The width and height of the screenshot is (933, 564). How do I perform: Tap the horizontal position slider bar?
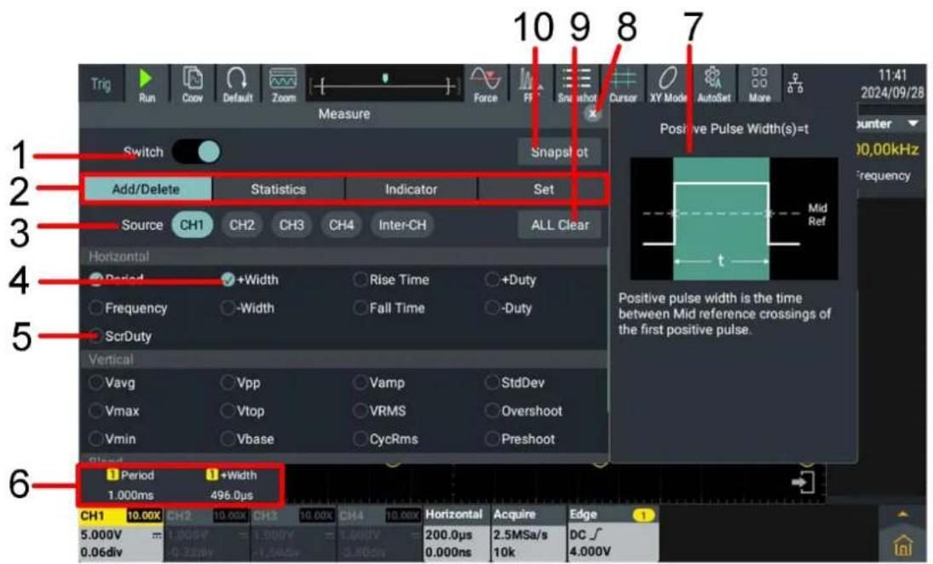tap(385, 86)
